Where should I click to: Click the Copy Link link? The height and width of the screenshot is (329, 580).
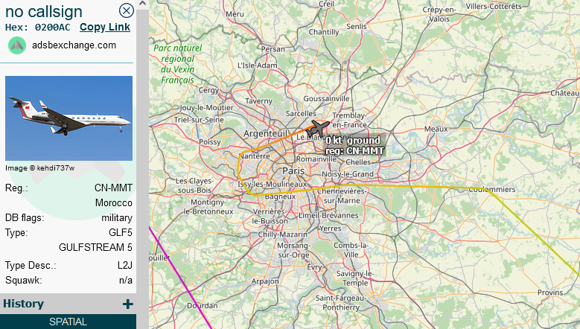pos(105,28)
